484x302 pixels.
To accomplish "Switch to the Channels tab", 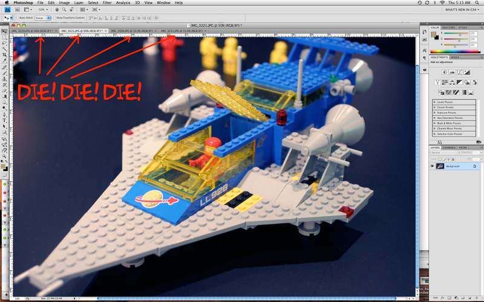I will point(449,147).
